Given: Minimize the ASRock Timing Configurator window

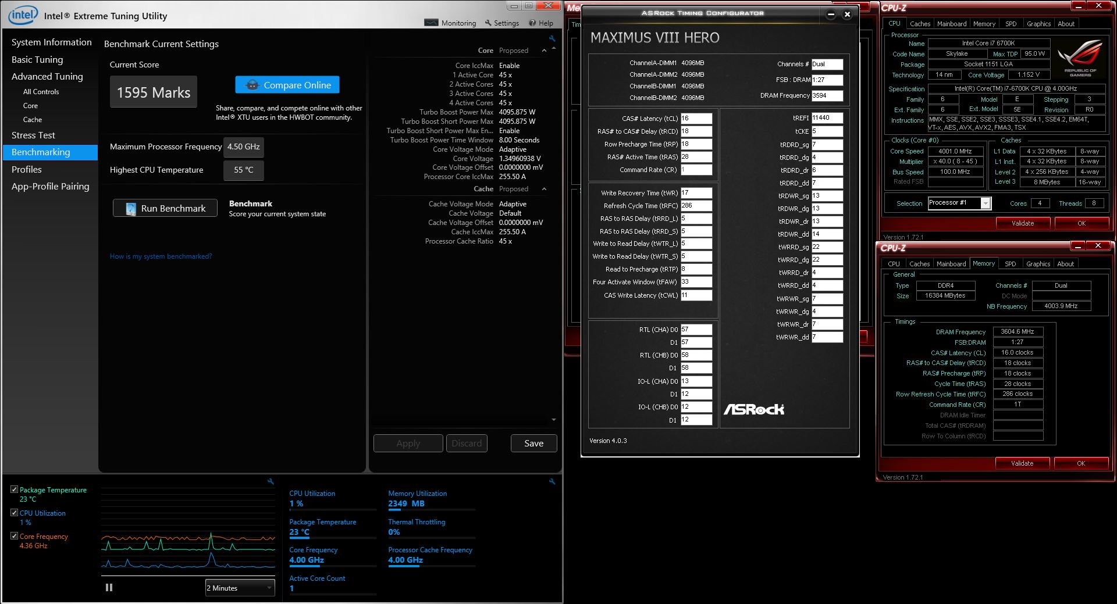Looking at the screenshot, I should click(831, 15).
